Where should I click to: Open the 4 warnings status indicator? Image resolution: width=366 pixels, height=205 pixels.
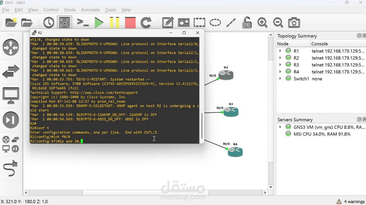(351, 201)
